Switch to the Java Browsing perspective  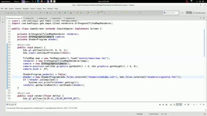pos(199,13)
